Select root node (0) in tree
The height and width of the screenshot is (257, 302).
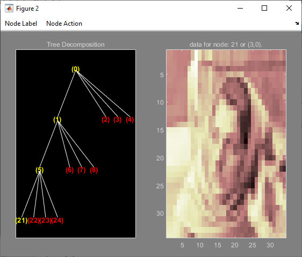click(75, 69)
